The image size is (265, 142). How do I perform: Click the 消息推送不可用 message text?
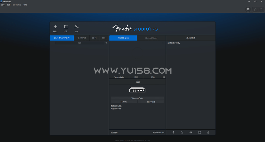(x=174, y=43)
